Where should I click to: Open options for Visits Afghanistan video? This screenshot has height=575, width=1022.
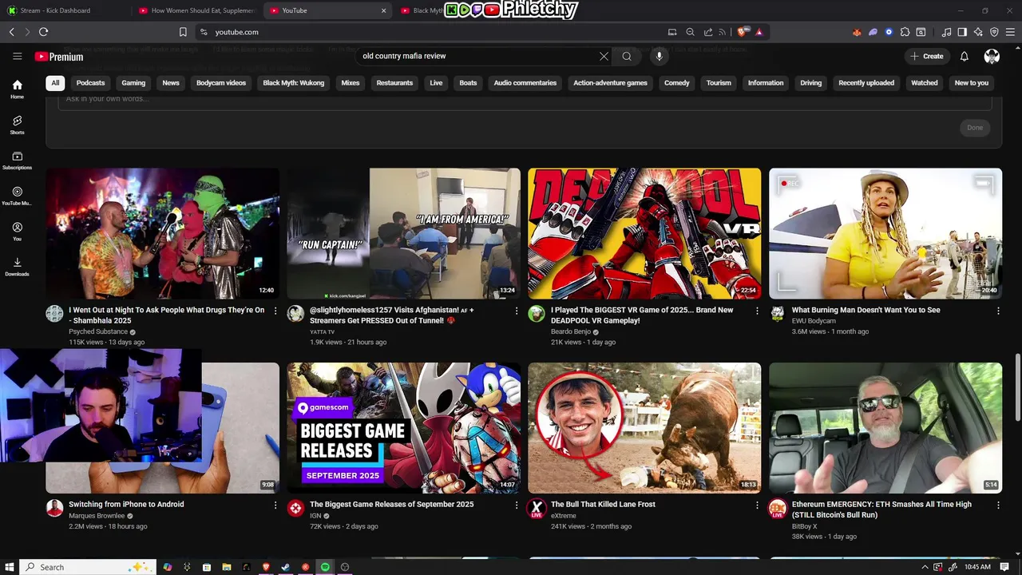(517, 311)
